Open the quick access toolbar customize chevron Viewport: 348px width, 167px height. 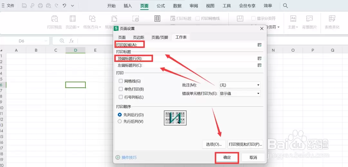pos(72,6)
